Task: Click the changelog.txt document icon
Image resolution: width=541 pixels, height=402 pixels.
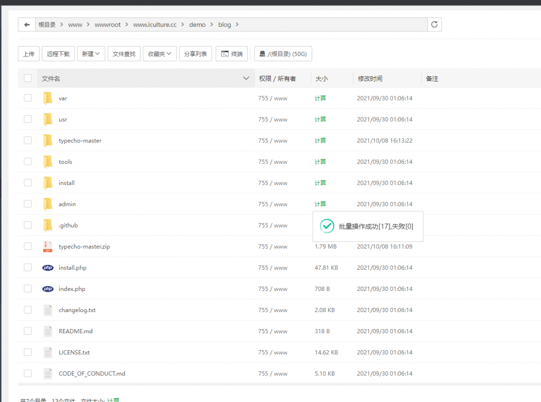Action: click(x=48, y=310)
